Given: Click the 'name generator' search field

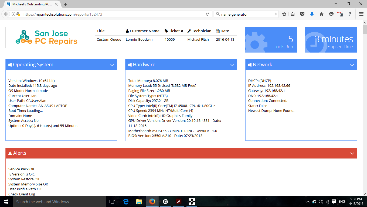Looking at the screenshot, I should 246,14.
